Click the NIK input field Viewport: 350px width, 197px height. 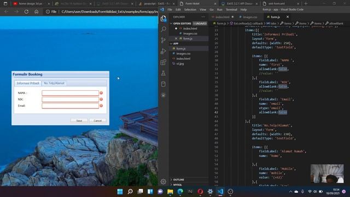(71, 100)
